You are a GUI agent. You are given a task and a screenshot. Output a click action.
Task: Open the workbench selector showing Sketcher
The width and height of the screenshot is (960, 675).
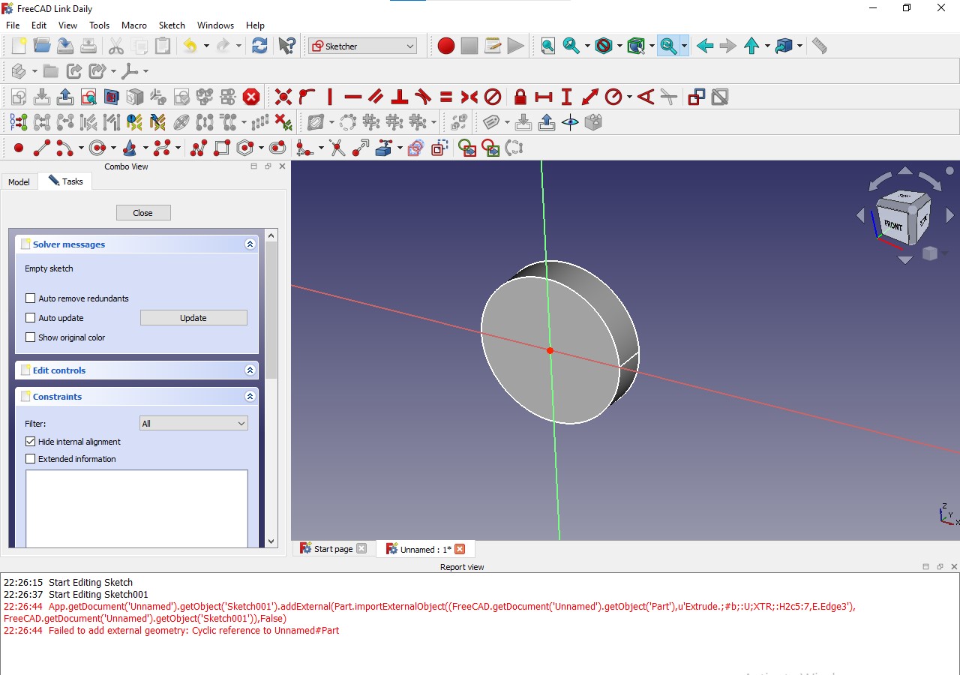coord(362,46)
